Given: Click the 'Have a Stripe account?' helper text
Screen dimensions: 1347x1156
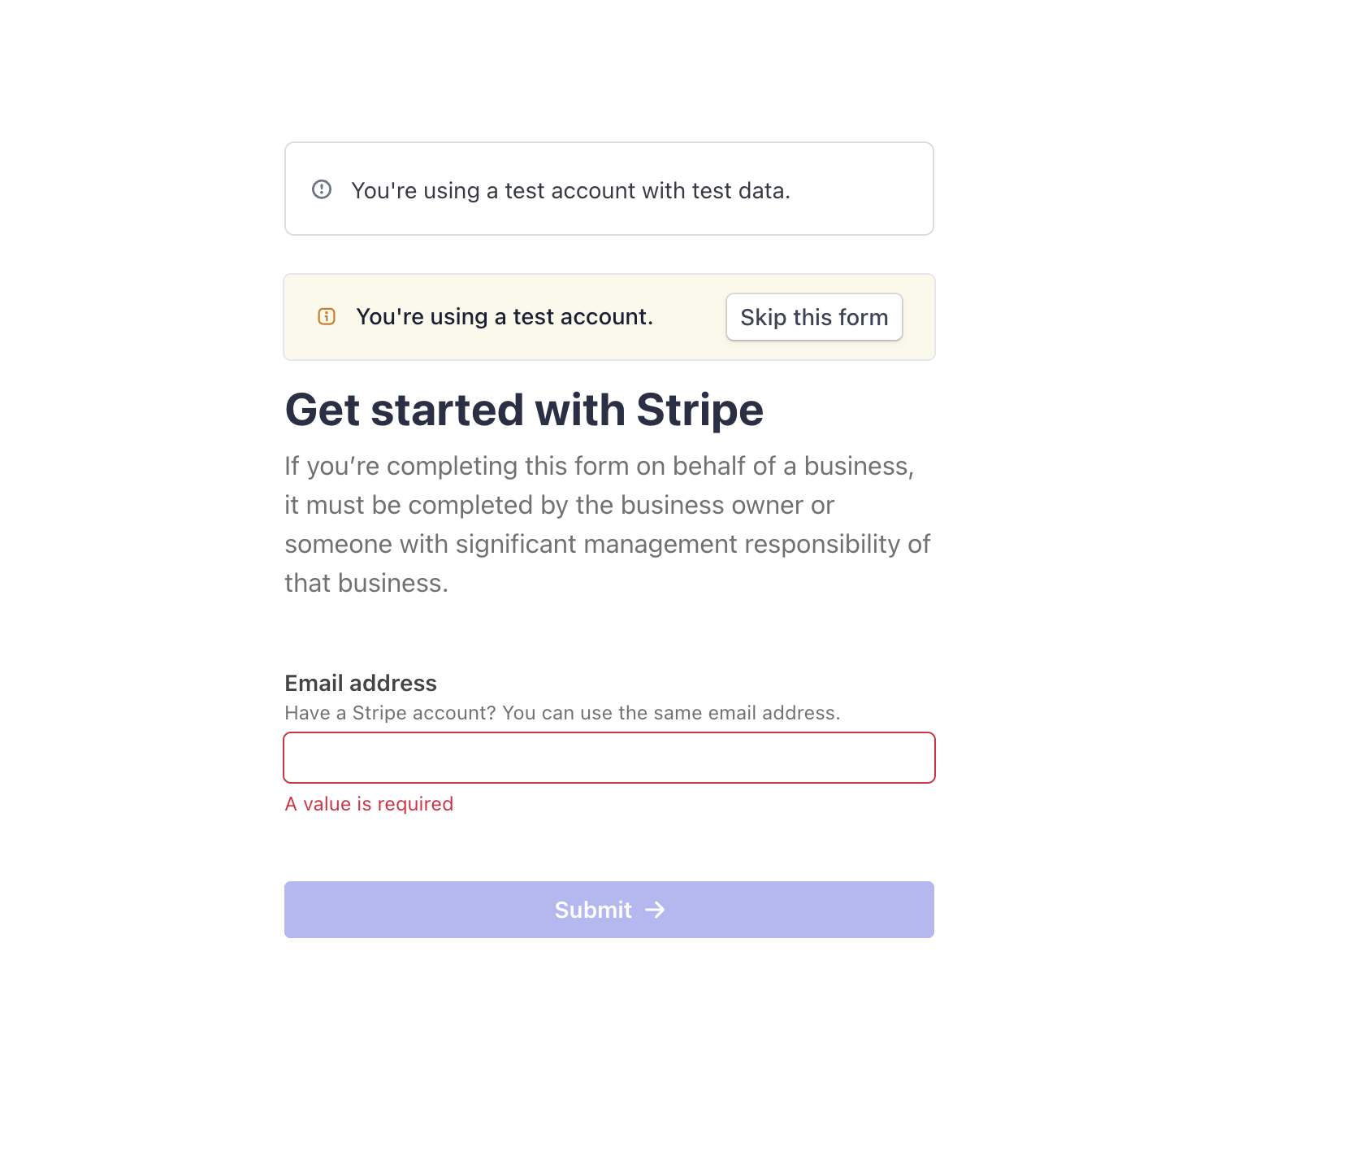Looking at the screenshot, I should 390,713.
